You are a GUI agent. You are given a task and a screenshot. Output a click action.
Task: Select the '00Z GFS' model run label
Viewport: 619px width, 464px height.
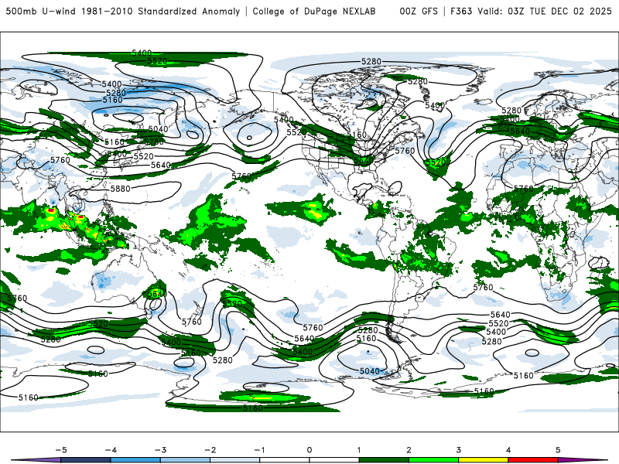(419, 12)
